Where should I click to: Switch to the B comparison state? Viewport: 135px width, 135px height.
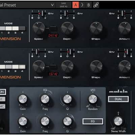click(x=88, y=5)
